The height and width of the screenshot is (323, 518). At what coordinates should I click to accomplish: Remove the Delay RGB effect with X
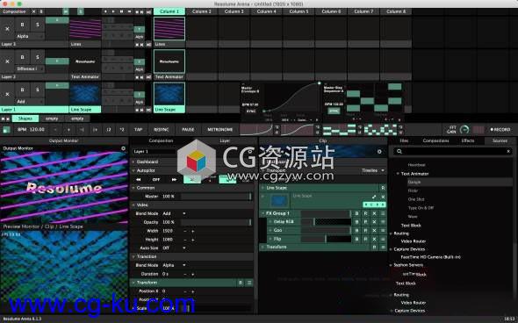pos(374,222)
